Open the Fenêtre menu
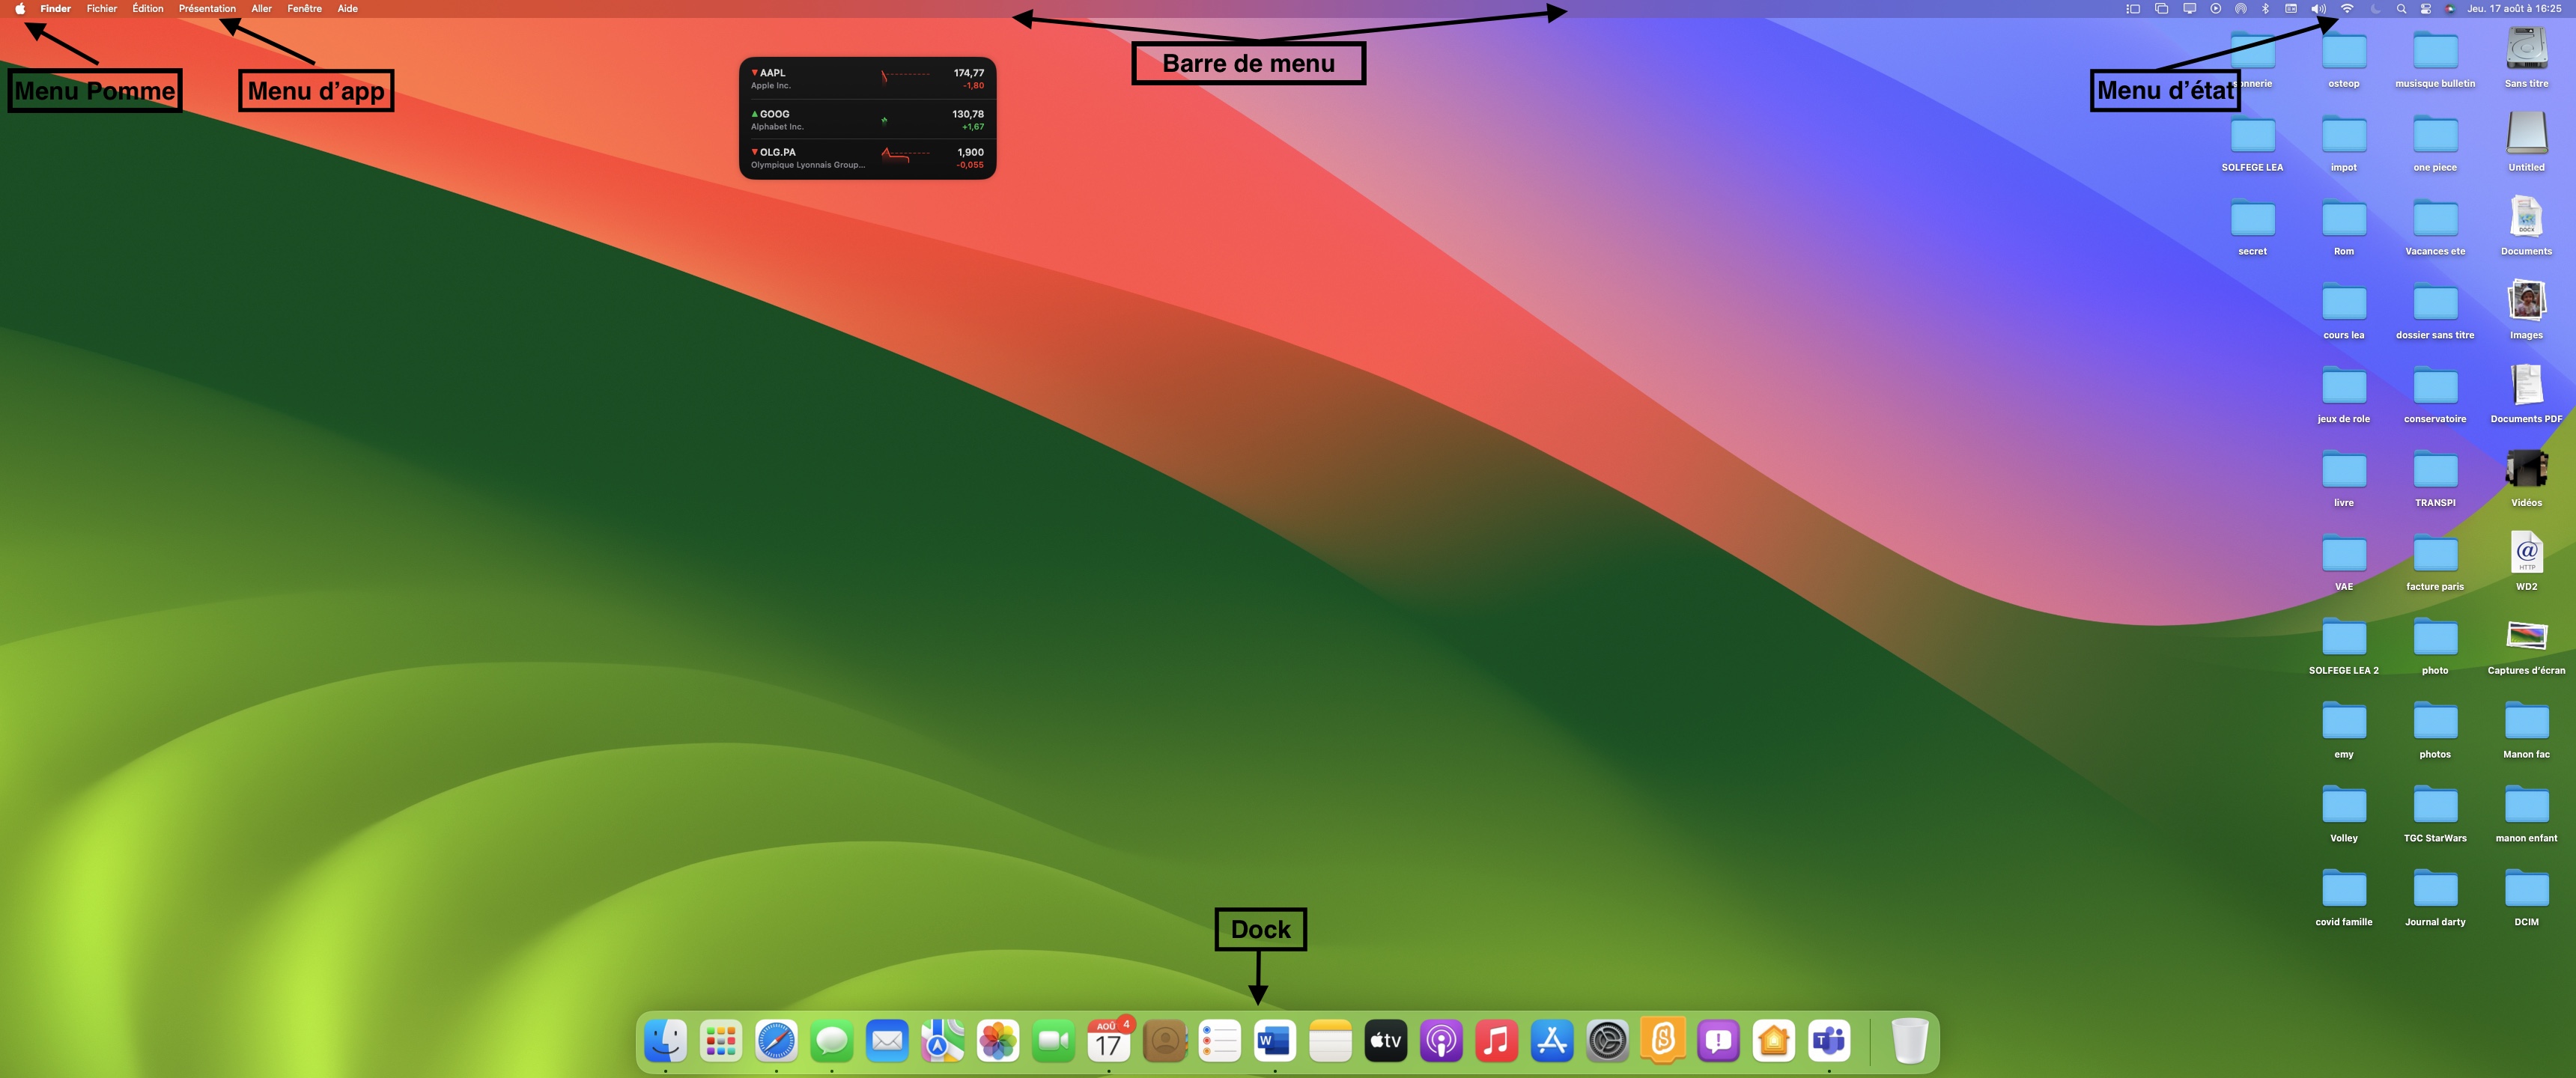The height and width of the screenshot is (1078, 2576). pyautogui.click(x=304, y=8)
